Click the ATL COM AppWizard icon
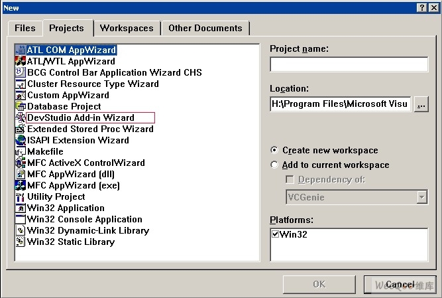 coord(21,50)
